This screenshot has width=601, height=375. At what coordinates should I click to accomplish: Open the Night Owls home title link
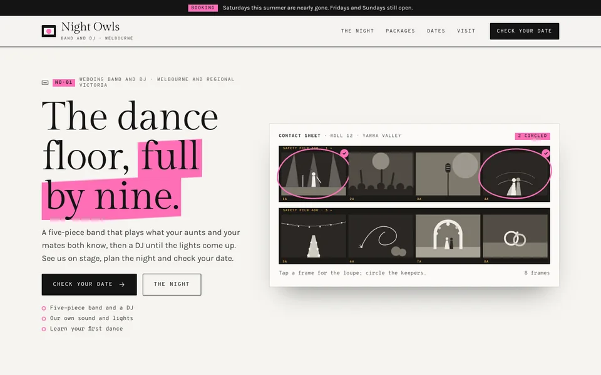point(90,27)
